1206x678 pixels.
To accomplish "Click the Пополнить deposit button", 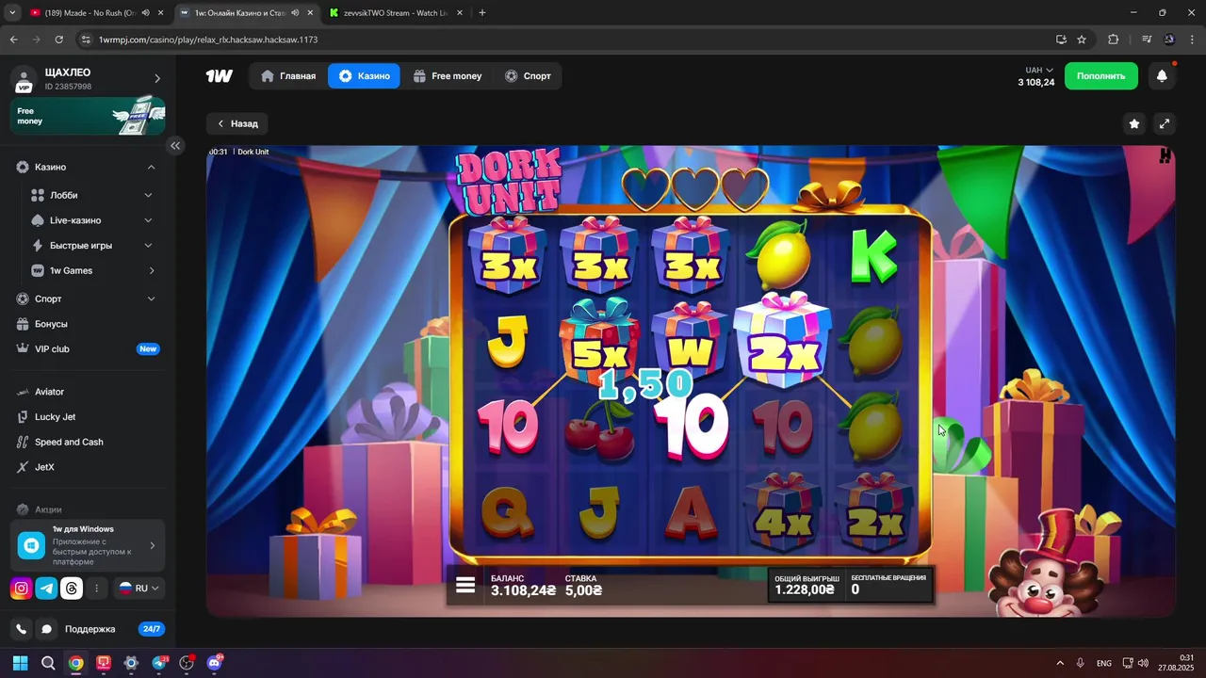I will click(1101, 76).
